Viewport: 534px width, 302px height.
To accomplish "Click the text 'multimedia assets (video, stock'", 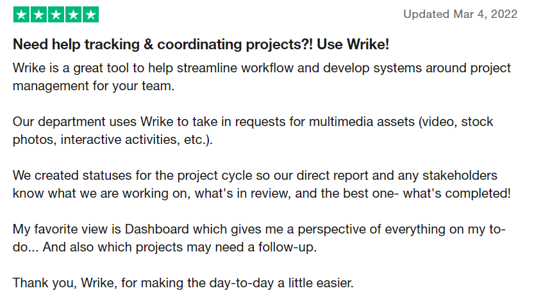I will coord(401,122).
